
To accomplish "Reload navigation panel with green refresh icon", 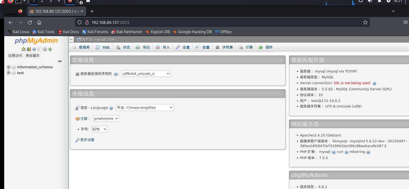I will (x=50, y=49).
